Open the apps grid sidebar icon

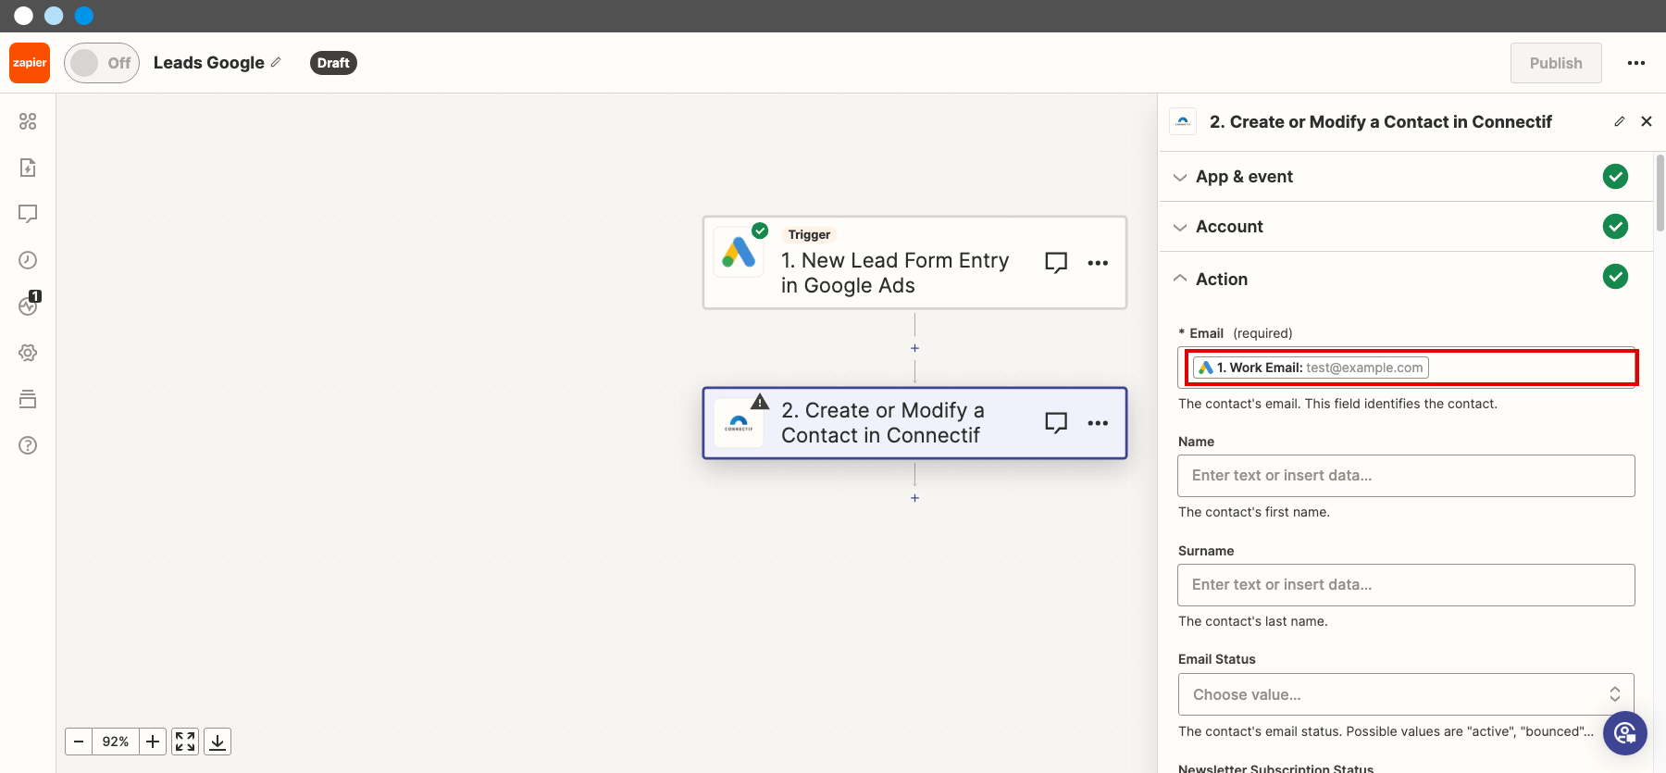[28, 121]
